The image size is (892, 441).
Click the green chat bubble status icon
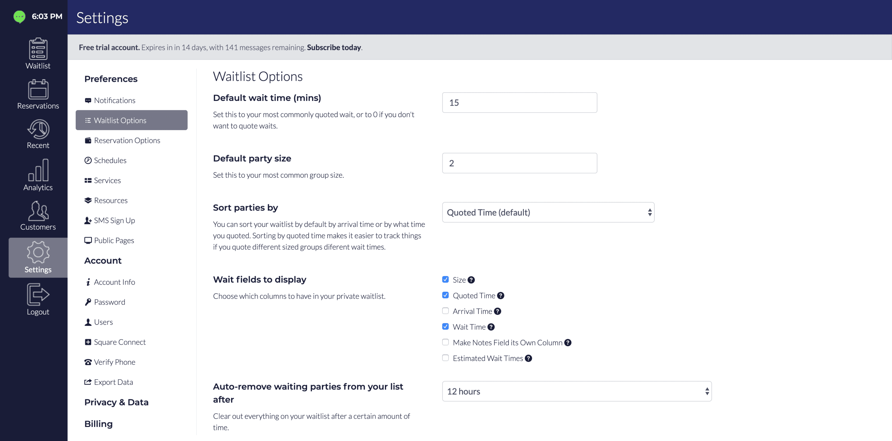19,16
